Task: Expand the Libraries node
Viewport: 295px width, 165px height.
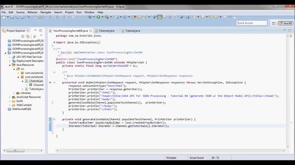Action: [14, 93]
